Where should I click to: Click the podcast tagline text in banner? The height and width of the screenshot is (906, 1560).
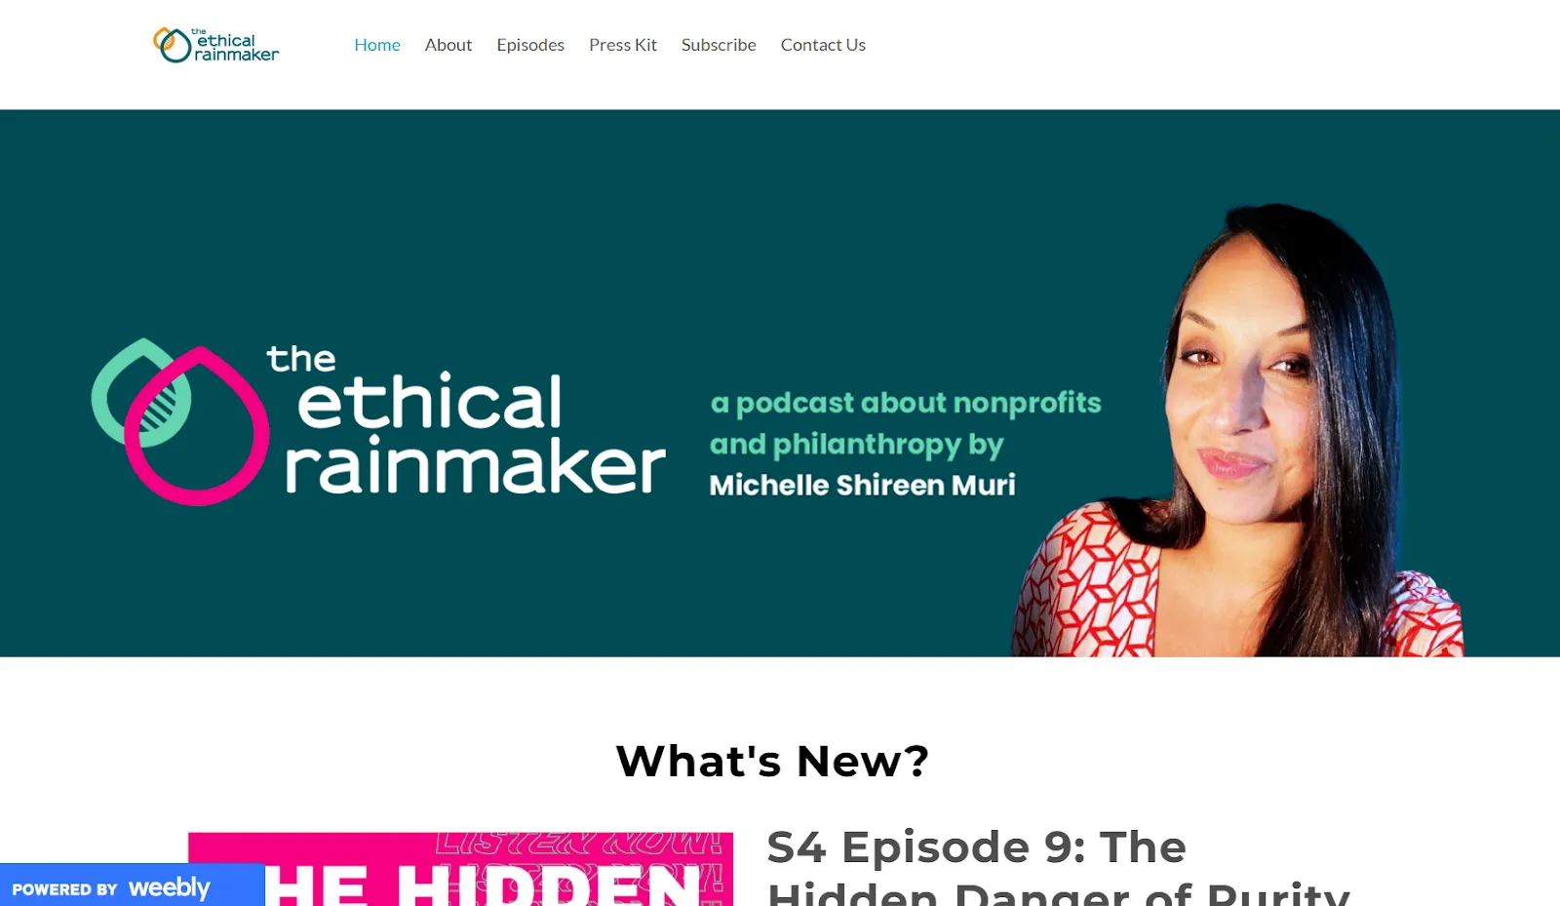[x=905, y=423]
